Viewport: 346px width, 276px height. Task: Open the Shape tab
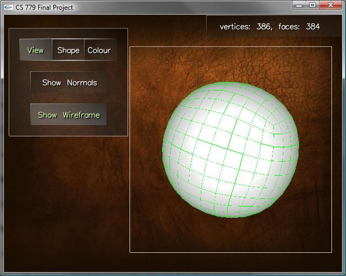(69, 50)
